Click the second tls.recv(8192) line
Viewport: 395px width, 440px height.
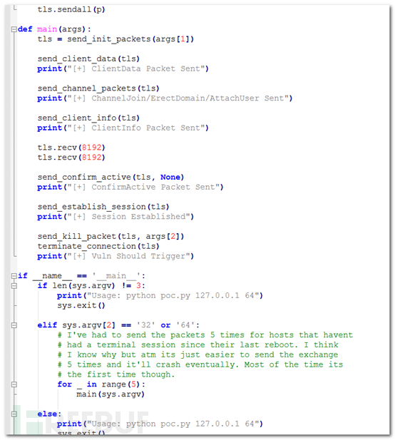coord(71,158)
